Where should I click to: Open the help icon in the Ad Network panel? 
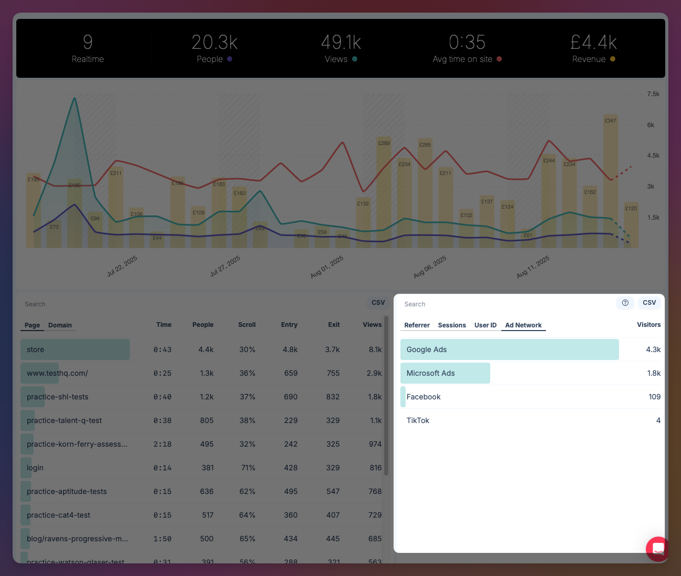625,303
